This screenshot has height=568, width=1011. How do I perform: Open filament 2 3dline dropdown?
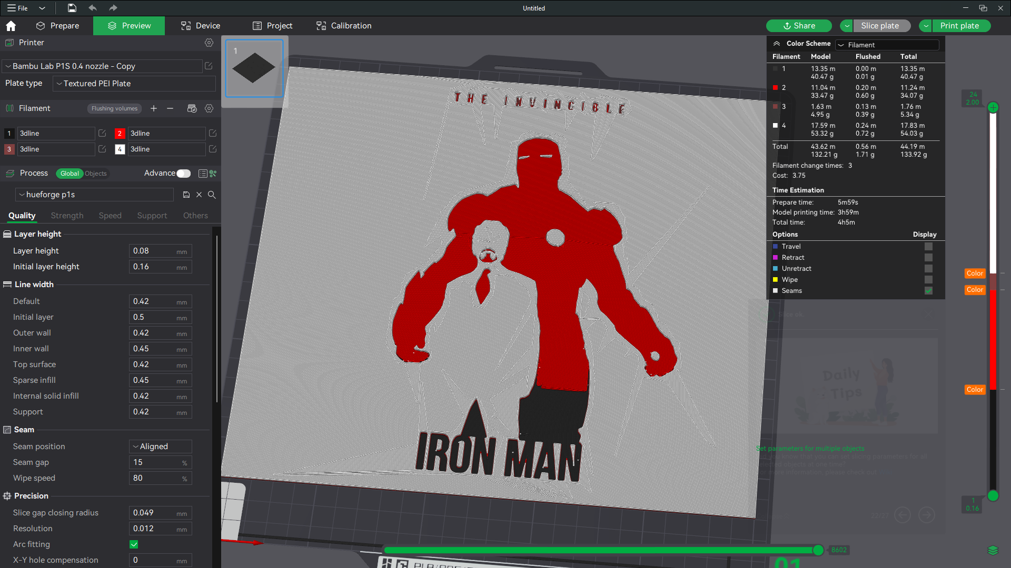(x=166, y=133)
